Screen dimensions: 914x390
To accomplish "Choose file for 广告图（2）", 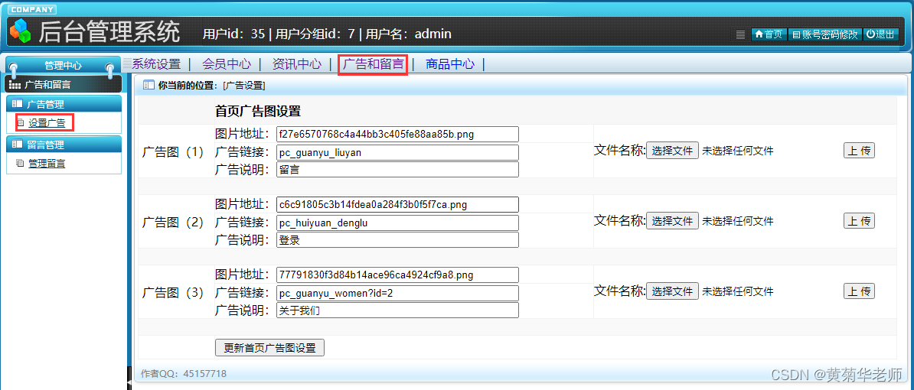I will (x=673, y=220).
